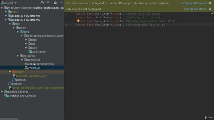The height and width of the screenshot is (120, 214).
Task: Click the green inspection checkmark icon
Action: tap(212, 13)
